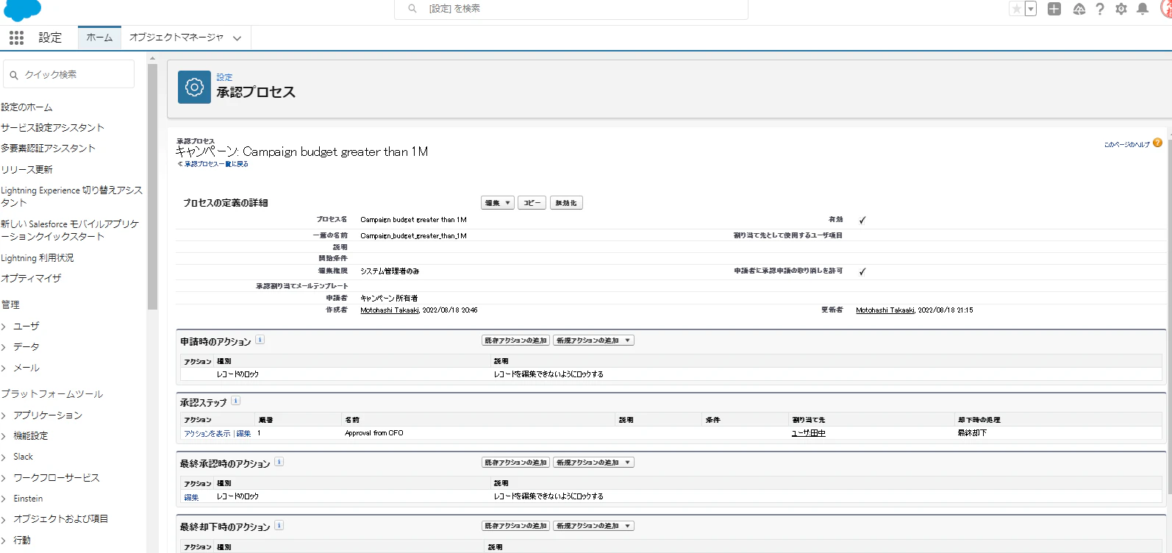Select the ホーム tab

tap(99, 38)
